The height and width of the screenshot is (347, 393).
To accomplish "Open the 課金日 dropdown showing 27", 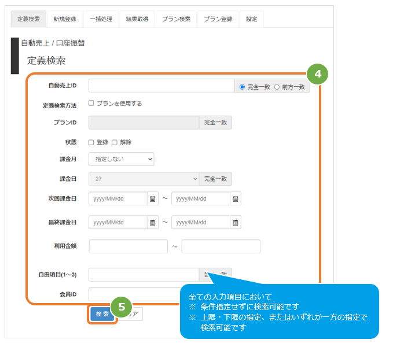I will click(x=144, y=179).
